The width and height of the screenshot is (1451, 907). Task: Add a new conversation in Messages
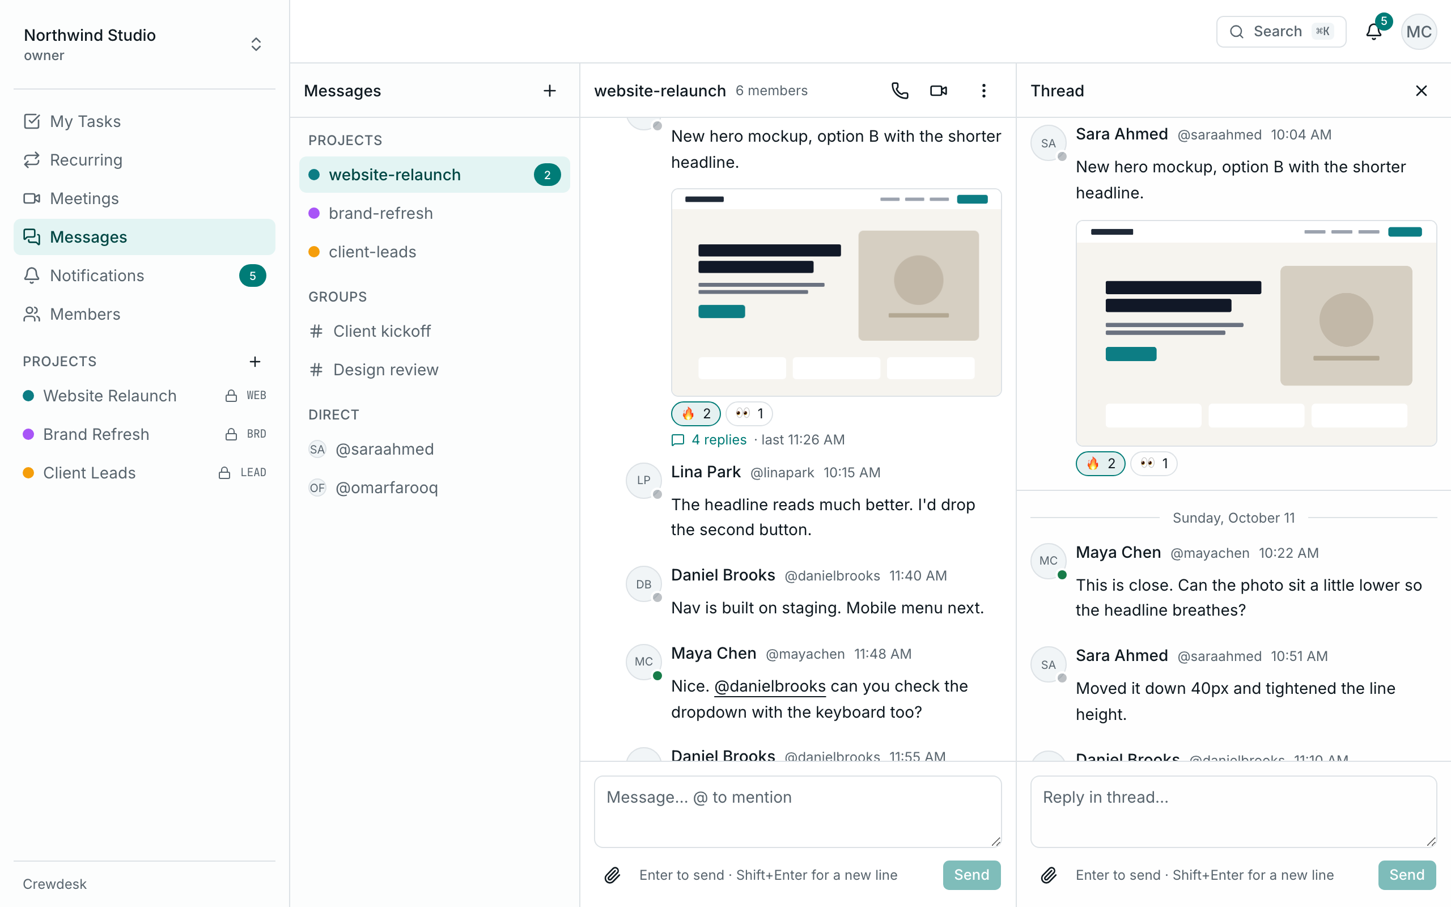coord(549,91)
